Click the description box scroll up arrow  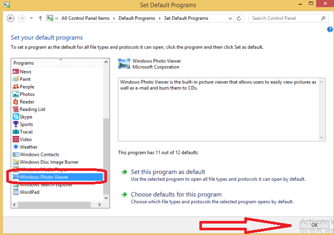(321, 82)
